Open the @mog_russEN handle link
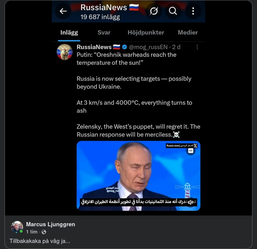Viewport: 257px width, 249px height. (x=148, y=47)
